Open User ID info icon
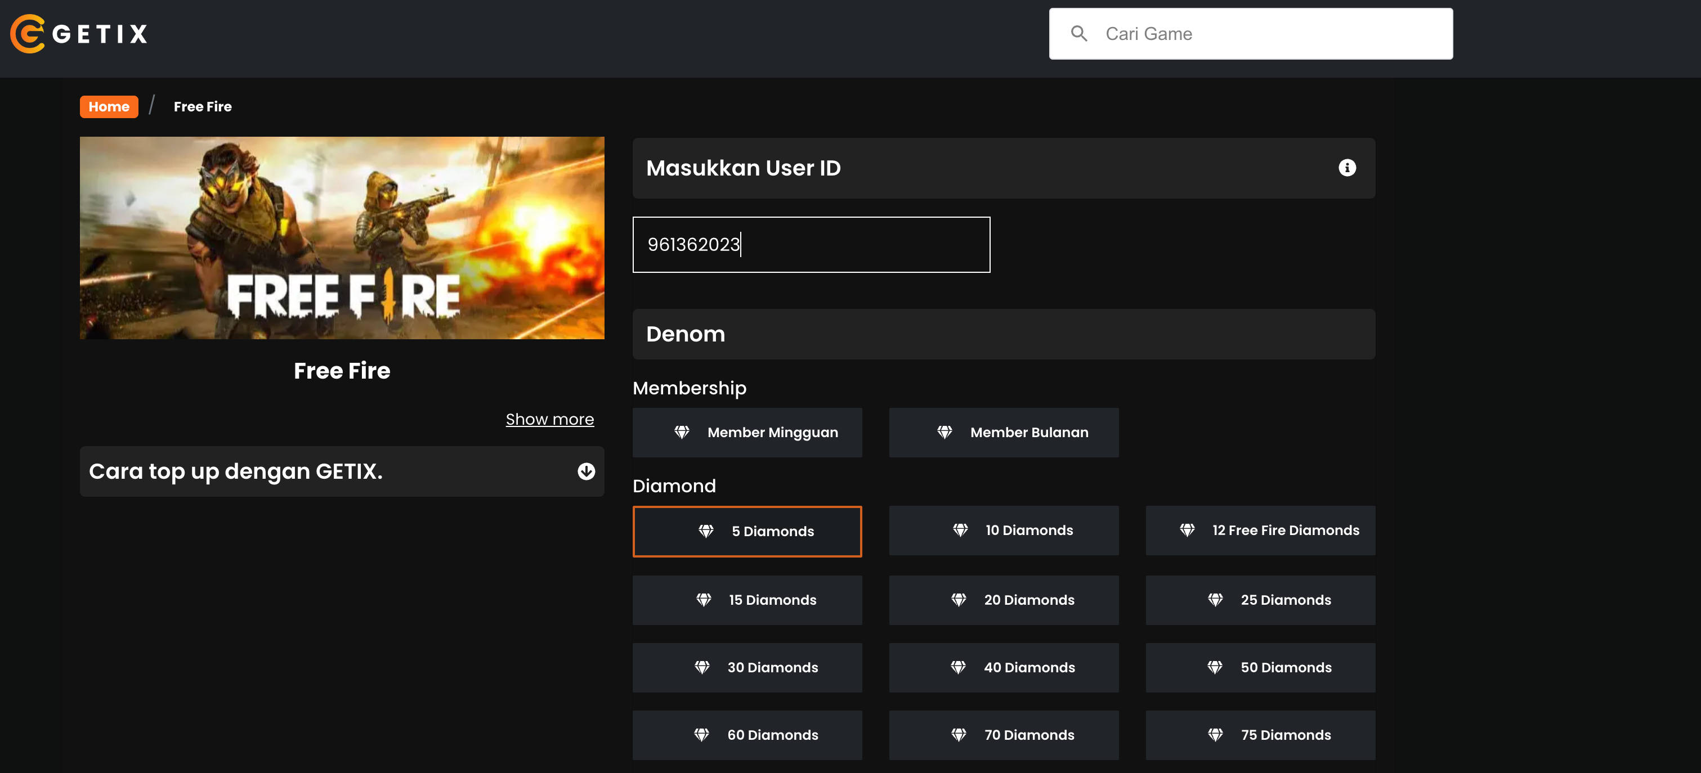 [1347, 168]
